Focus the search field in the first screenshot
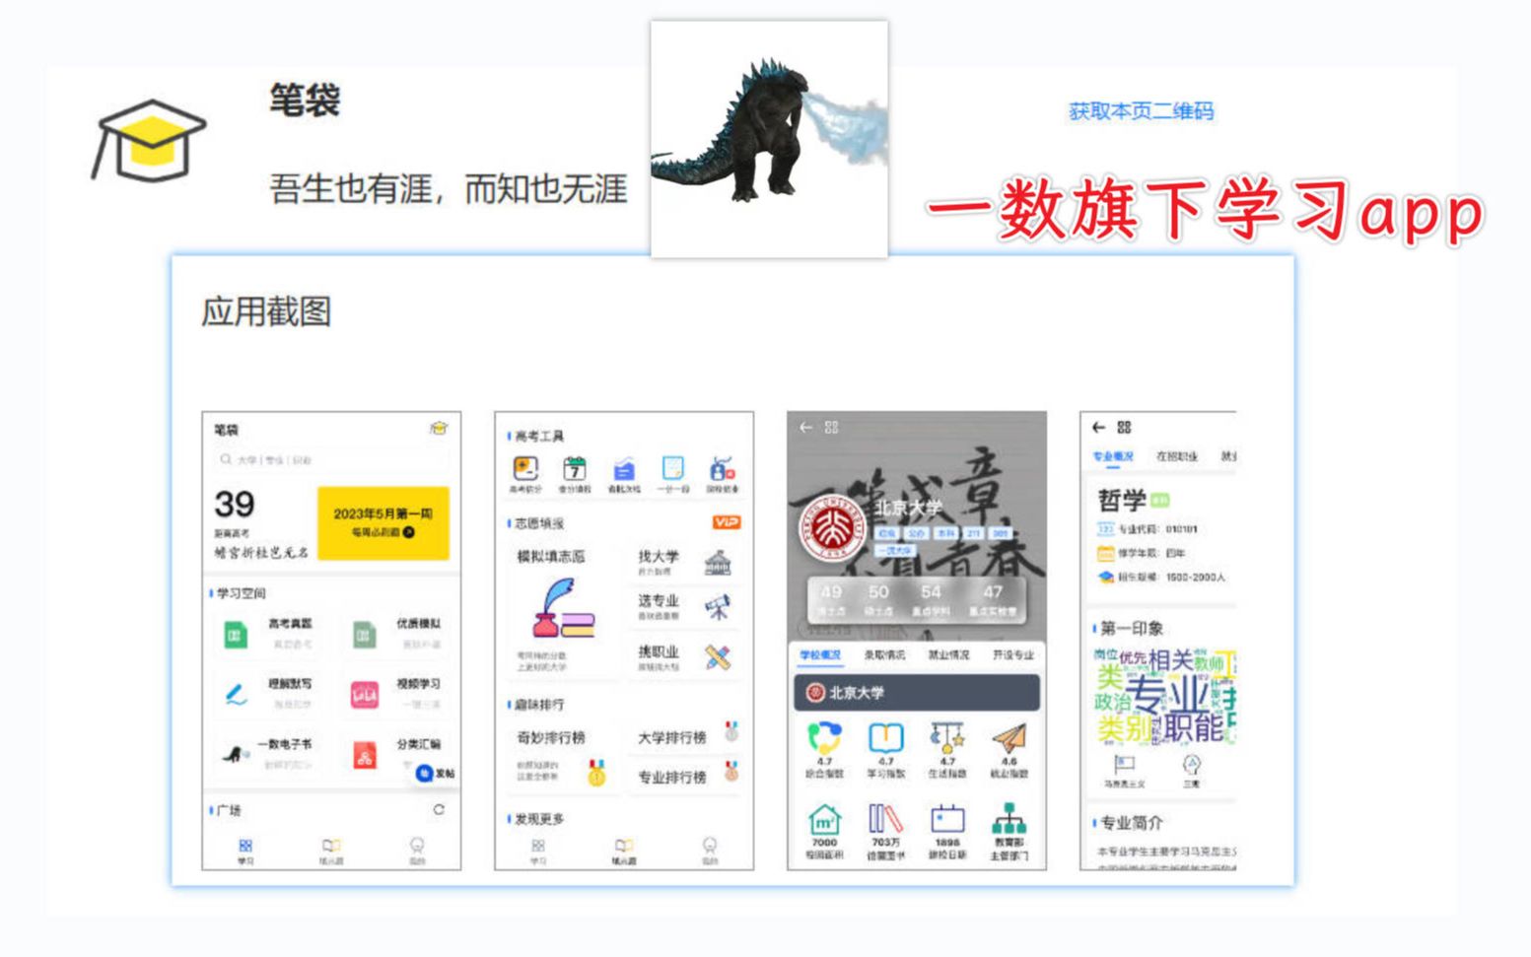Screen dimensions: 1531x957 pyautogui.click(x=331, y=459)
